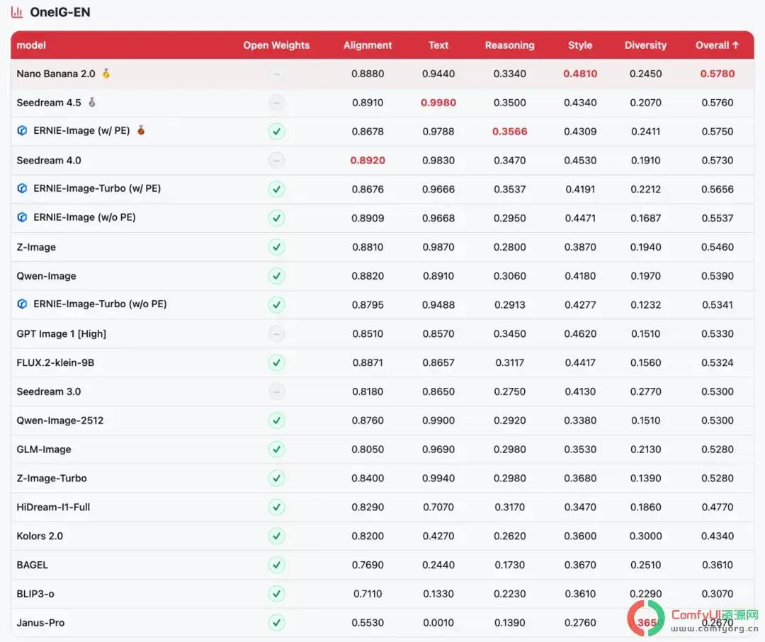Click the highlighted Overall score 0.5780

pos(717,74)
